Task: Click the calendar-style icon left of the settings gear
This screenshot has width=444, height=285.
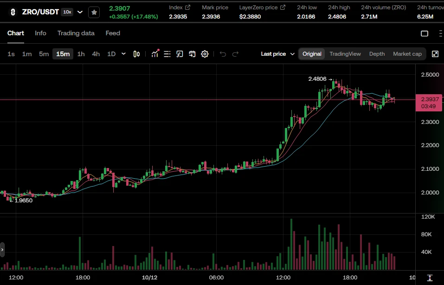Action: click(x=192, y=54)
